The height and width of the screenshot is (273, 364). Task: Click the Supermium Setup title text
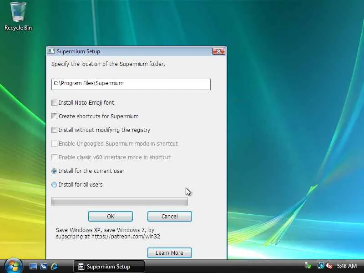[x=78, y=51]
